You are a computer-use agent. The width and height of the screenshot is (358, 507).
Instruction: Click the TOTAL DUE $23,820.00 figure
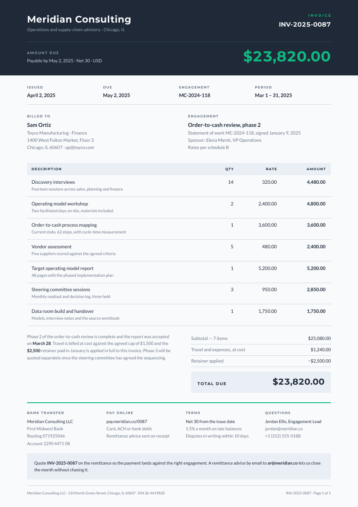[298, 382]
